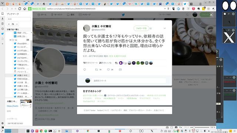Click the green Tweet button
Viewport: 237px width, 133px height.
[x=205, y=15]
